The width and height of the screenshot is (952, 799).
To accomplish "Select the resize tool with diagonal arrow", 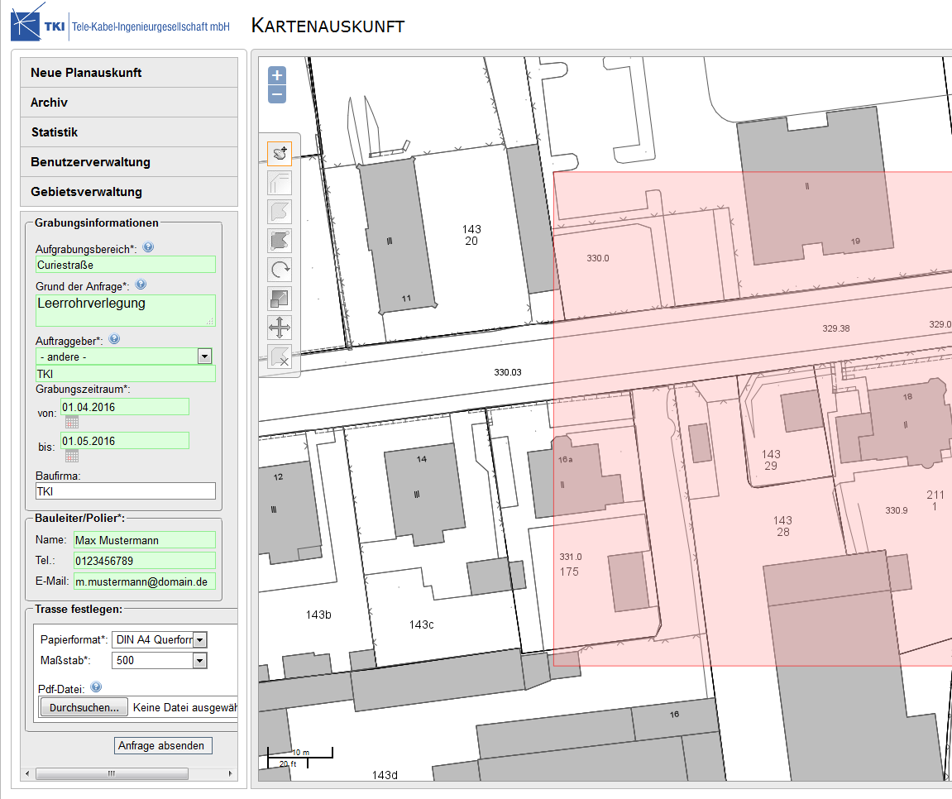I will point(279,298).
